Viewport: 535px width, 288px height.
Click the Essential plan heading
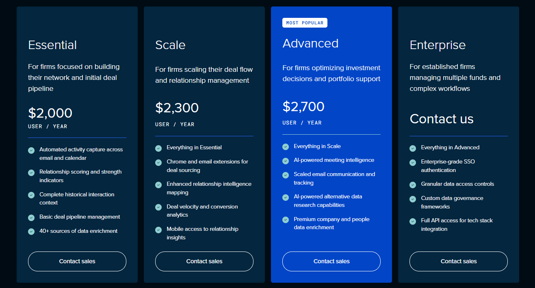(x=52, y=45)
